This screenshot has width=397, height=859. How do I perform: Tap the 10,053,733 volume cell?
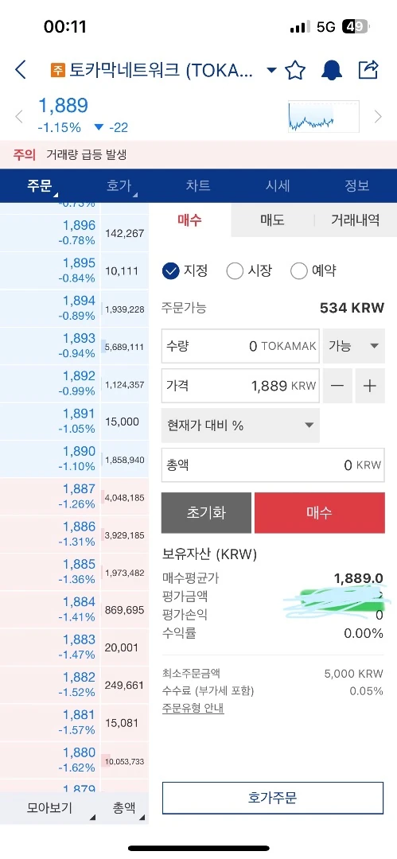click(x=125, y=761)
